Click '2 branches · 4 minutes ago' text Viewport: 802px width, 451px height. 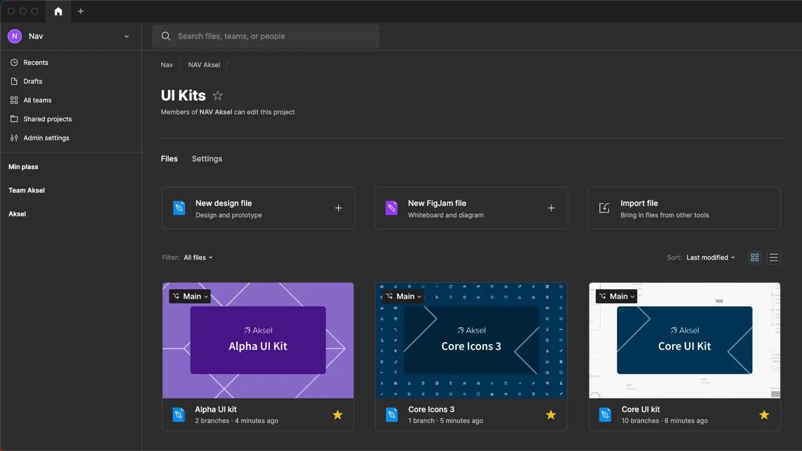(x=237, y=421)
